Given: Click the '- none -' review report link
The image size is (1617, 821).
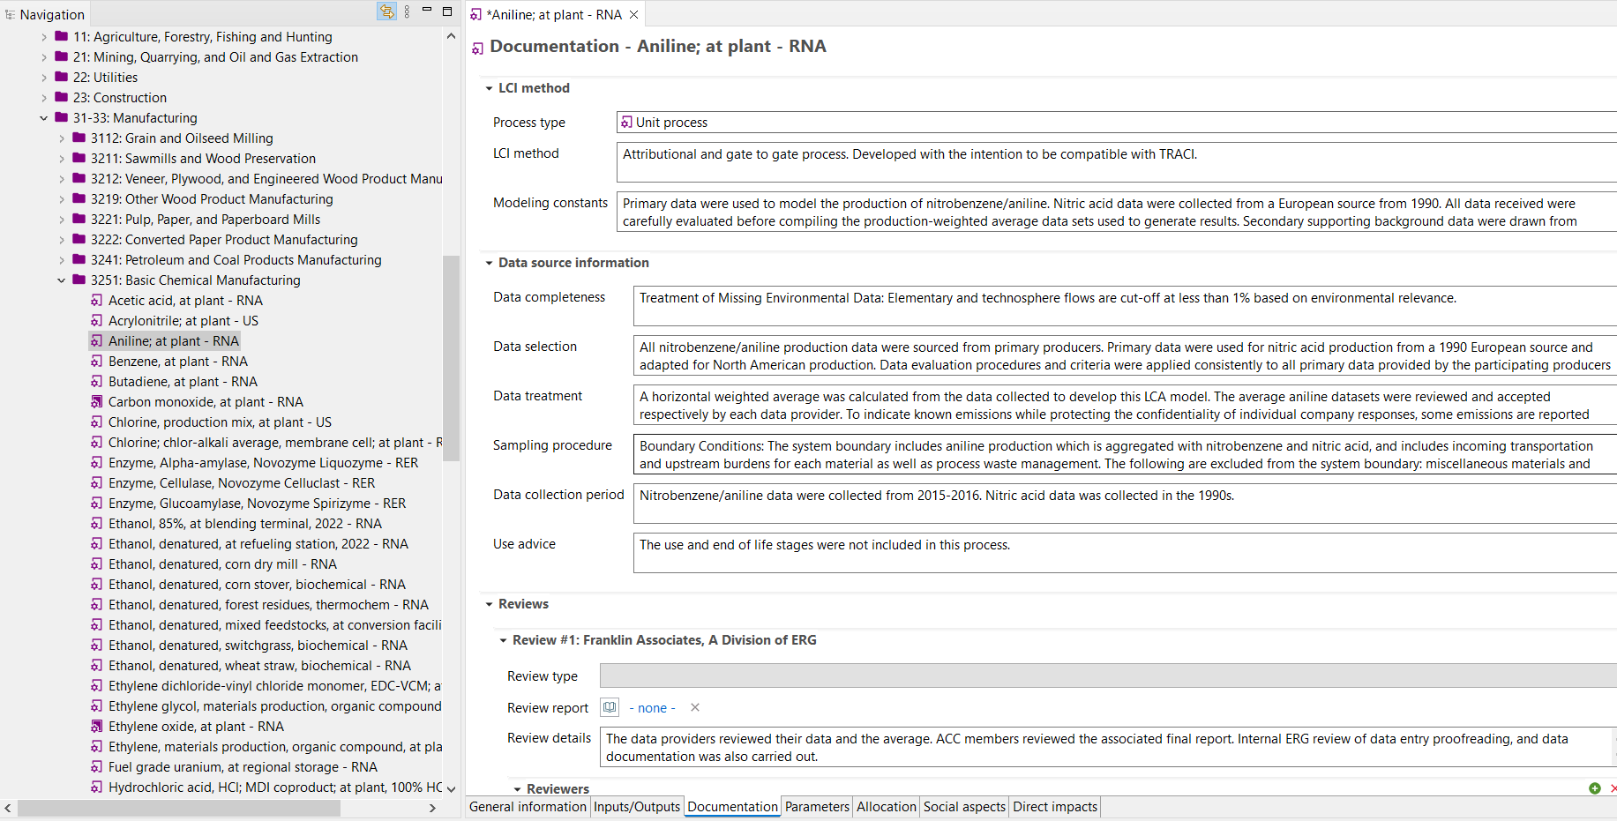Looking at the screenshot, I should (x=652, y=708).
